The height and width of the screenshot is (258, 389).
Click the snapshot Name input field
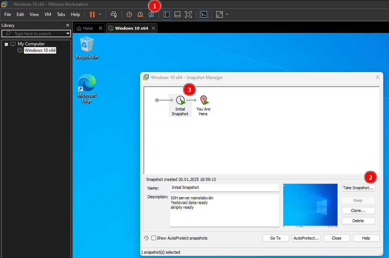coord(225,188)
